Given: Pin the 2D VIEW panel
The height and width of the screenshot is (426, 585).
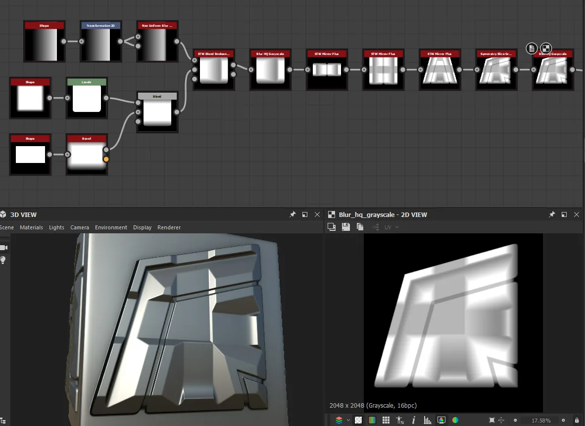Looking at the screenshot, I should click(552, 214).
